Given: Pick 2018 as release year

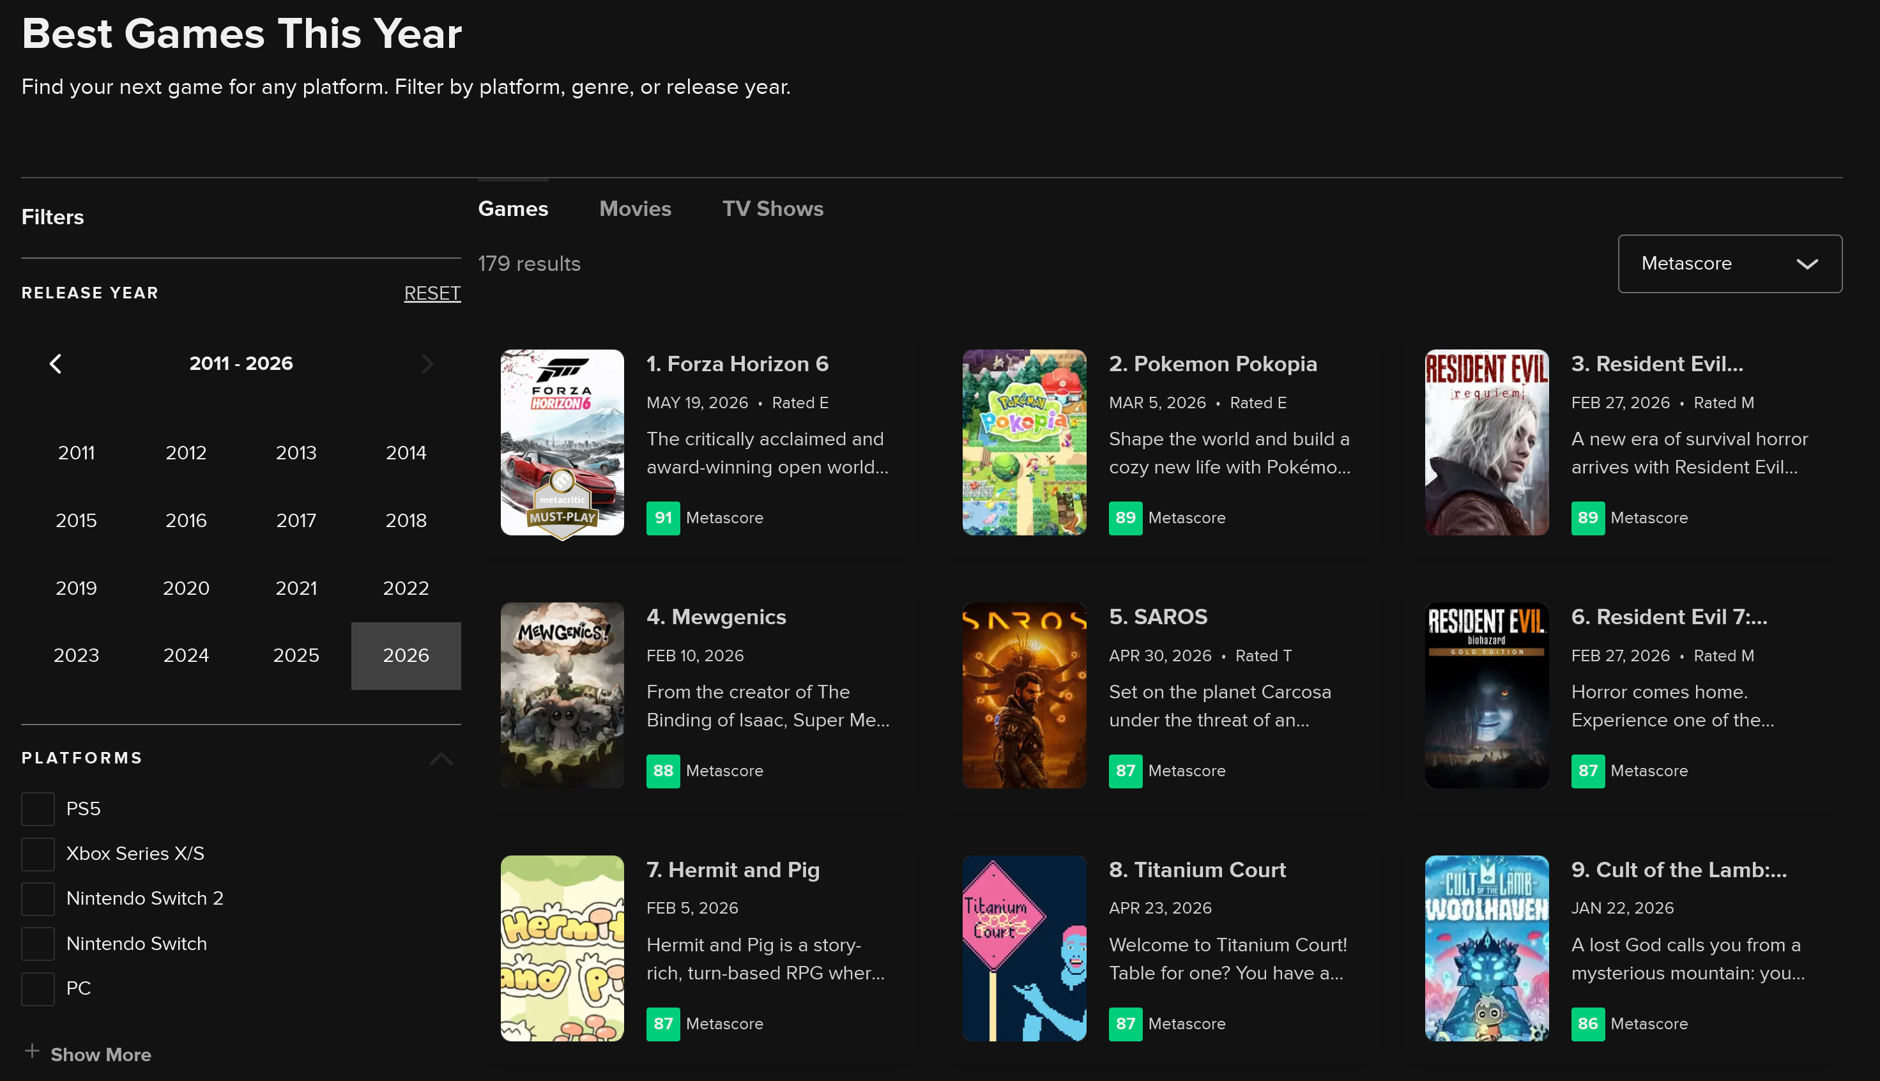Looking at the screenshot, I should (406, 521).
